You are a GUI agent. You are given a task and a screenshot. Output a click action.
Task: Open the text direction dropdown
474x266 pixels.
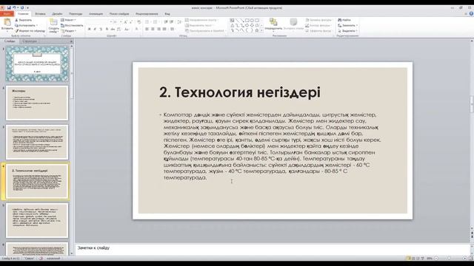click(x=202, y=20)
